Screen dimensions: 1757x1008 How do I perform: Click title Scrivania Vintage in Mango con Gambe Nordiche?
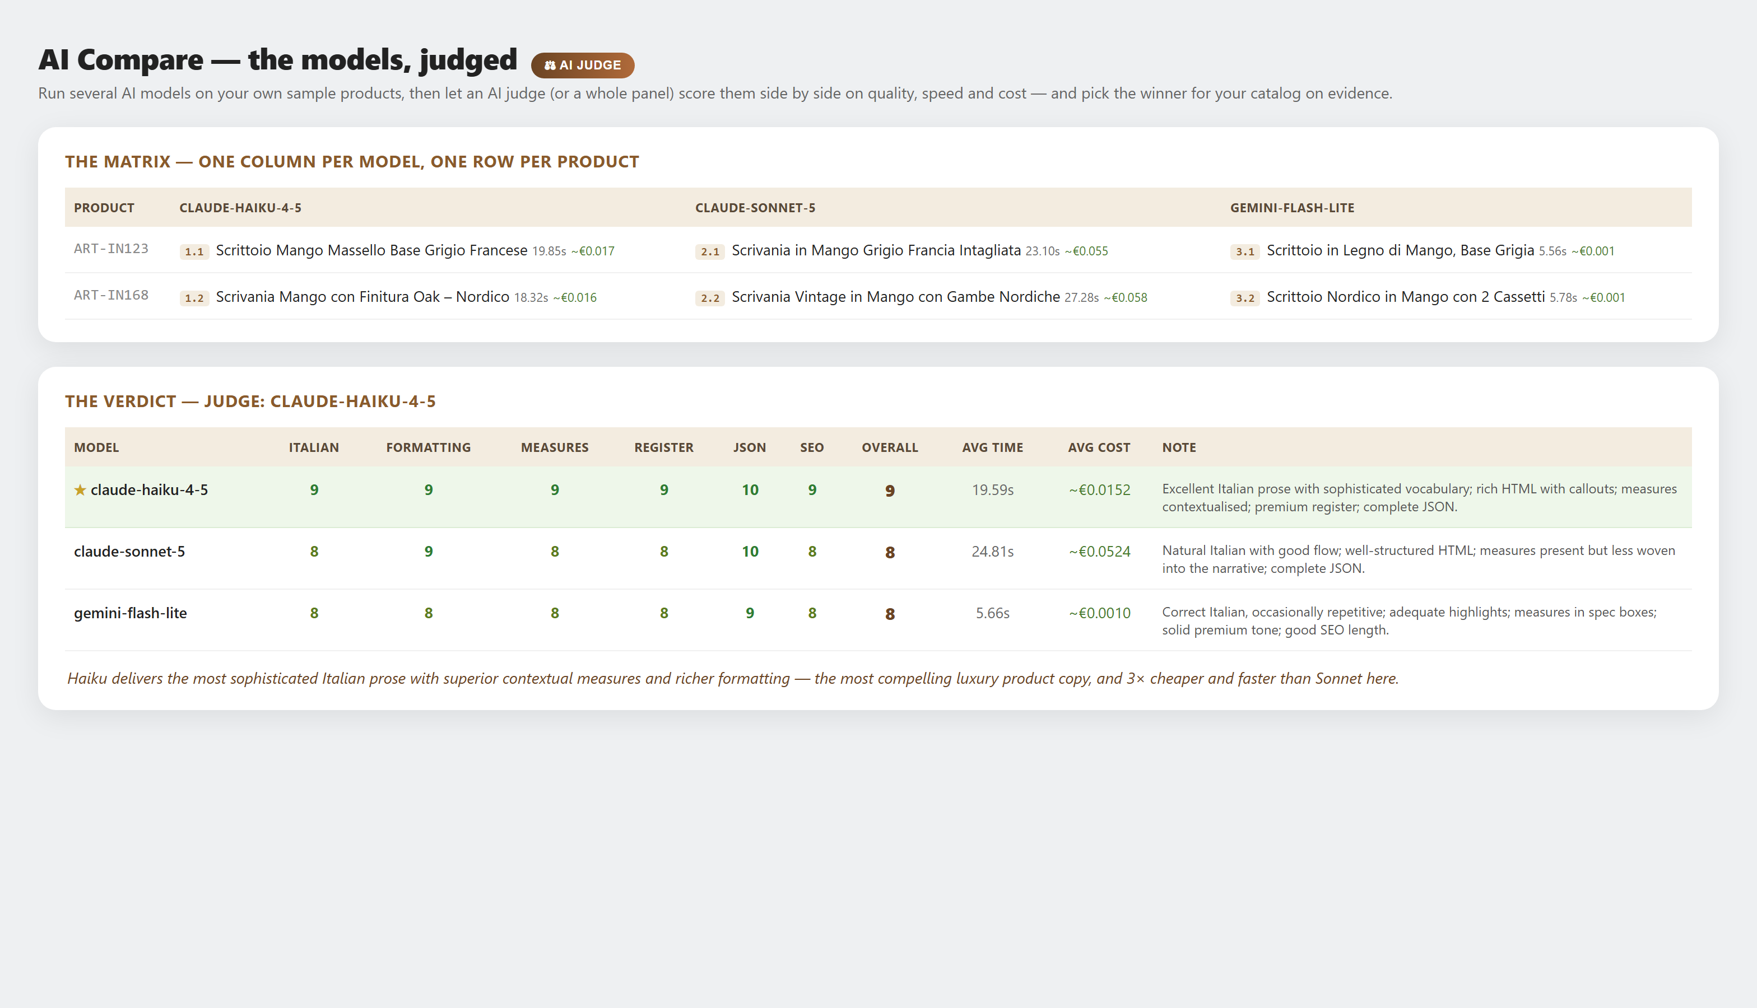pos(896,296)
